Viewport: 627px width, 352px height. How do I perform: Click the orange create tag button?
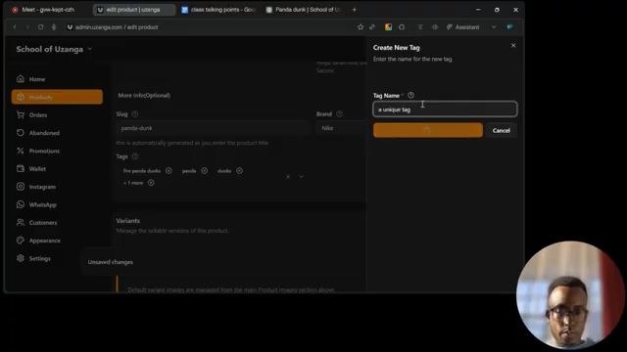428,130
